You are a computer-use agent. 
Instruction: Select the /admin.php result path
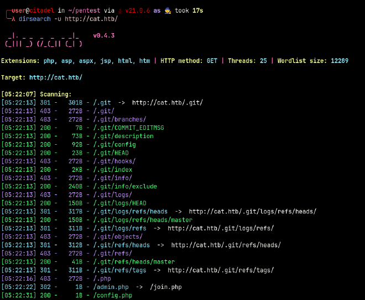coord(111,287)
